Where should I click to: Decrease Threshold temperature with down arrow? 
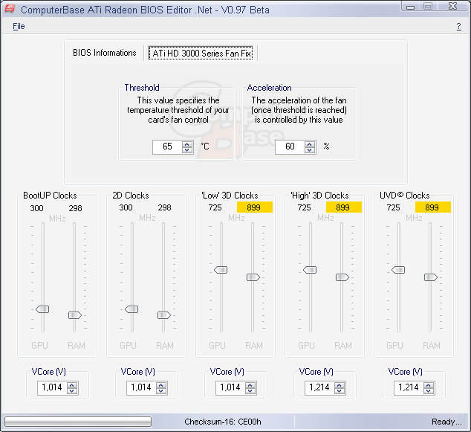[x=187, y=150]
